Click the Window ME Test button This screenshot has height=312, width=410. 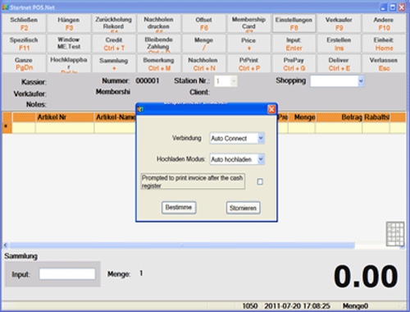(x=69, y=44)
